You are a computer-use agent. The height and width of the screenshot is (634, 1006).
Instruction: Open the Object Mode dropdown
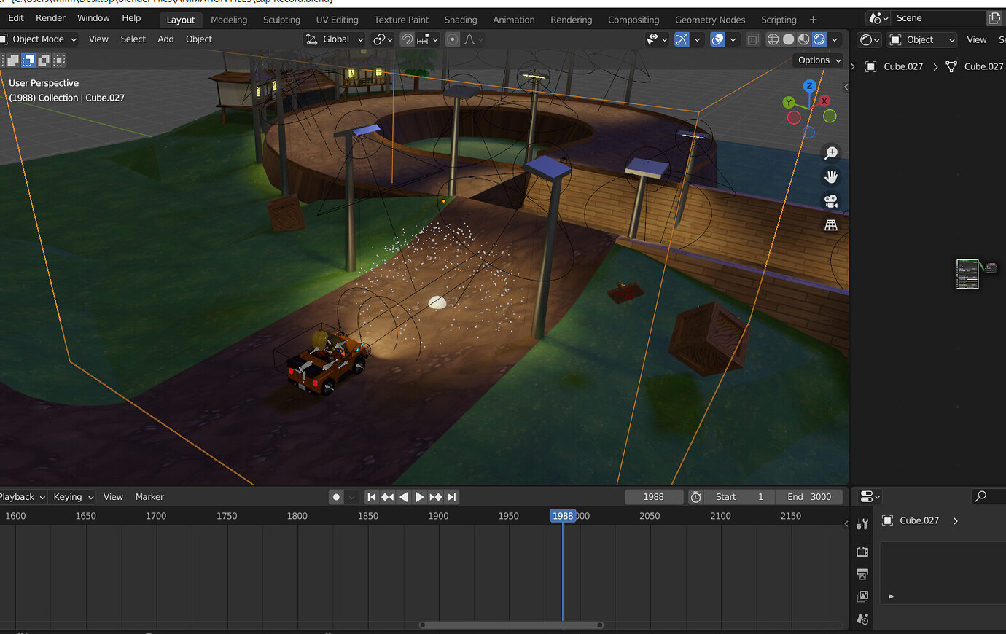[40, 39]
